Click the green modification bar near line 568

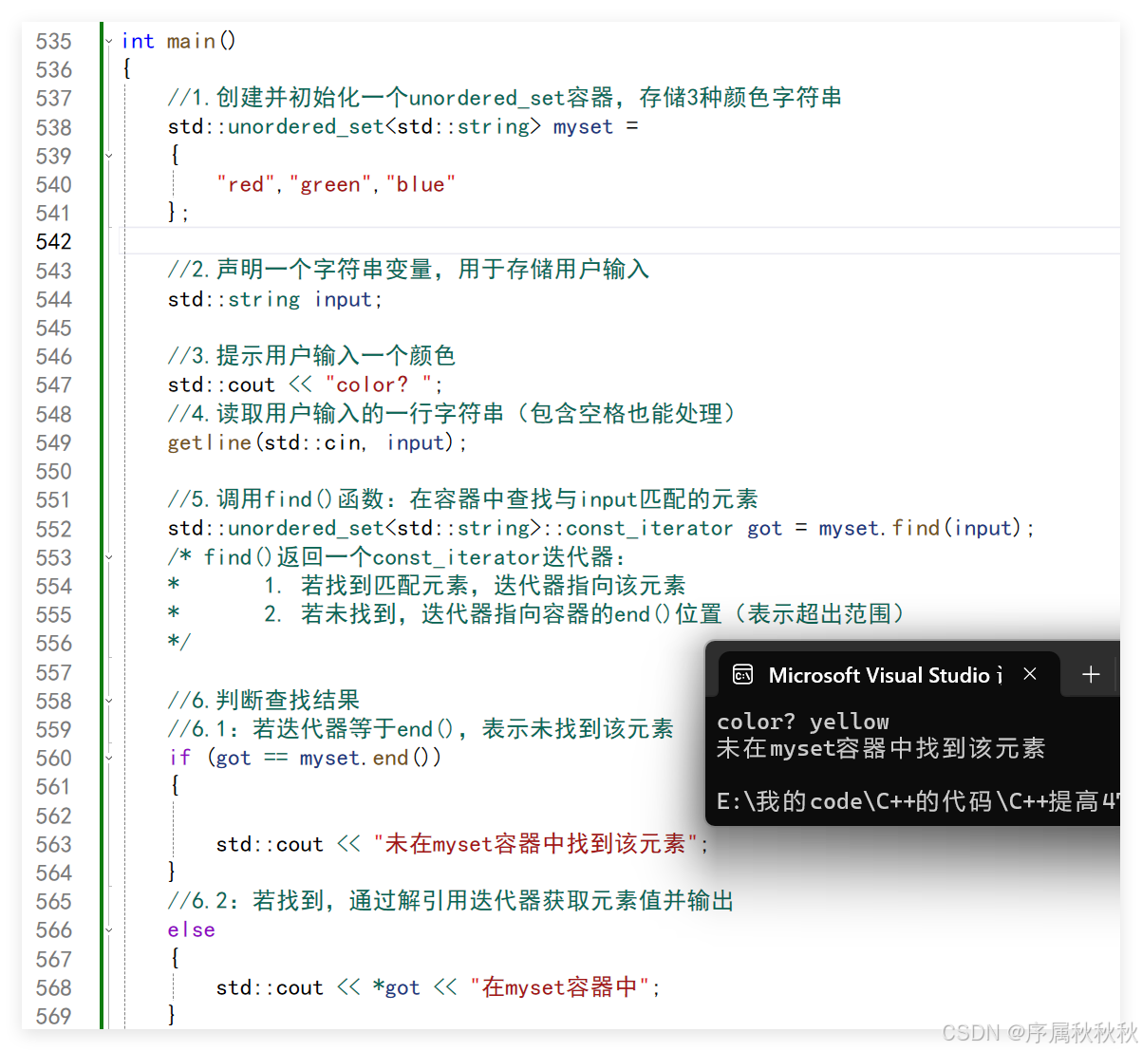tap(102, 986)
